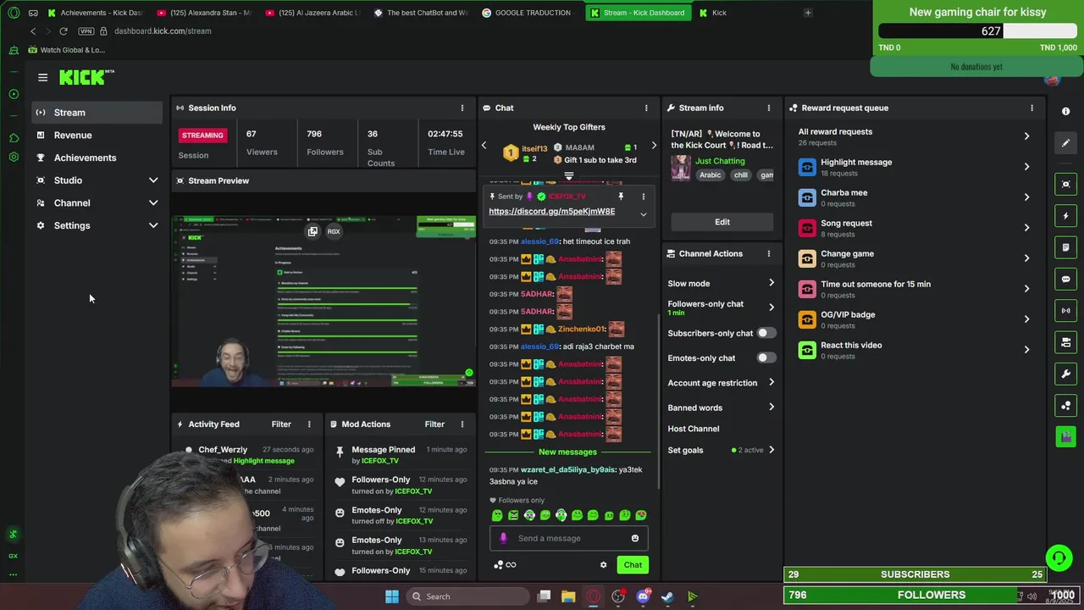Click pencil edit icon in right toolbar
Viewport: 1084px width, 610px height.
1065,142
